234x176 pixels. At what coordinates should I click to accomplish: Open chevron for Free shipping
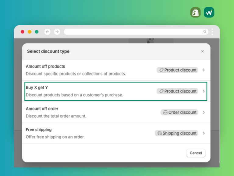click(x=204, y=133)
